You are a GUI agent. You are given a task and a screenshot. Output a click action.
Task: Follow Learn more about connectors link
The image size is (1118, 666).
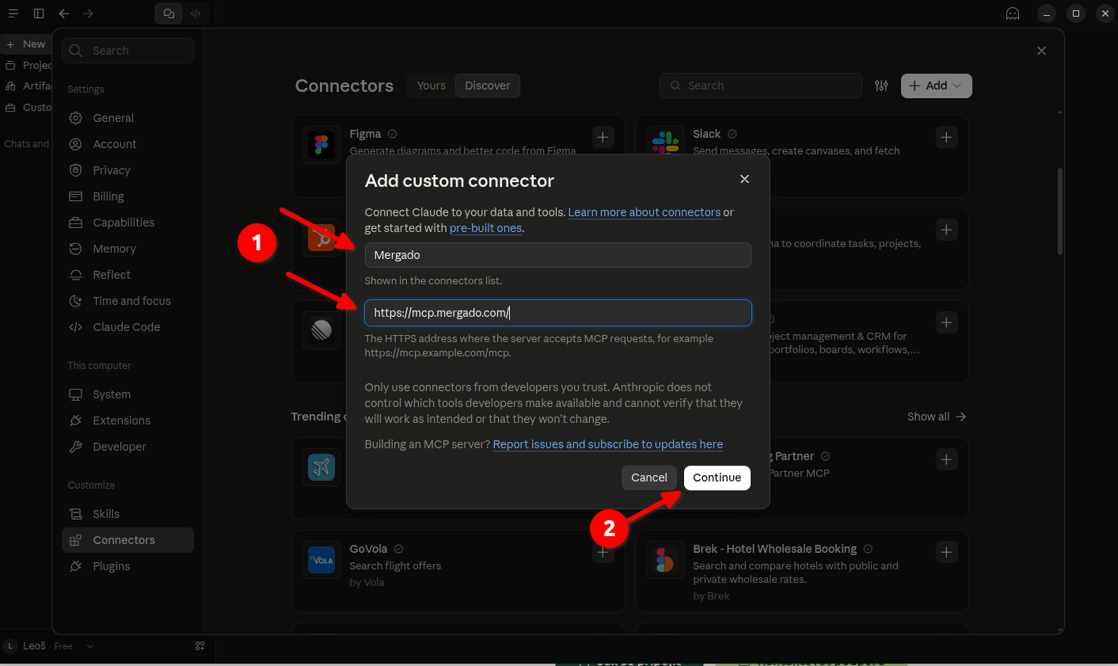click(x=645, y=212)
